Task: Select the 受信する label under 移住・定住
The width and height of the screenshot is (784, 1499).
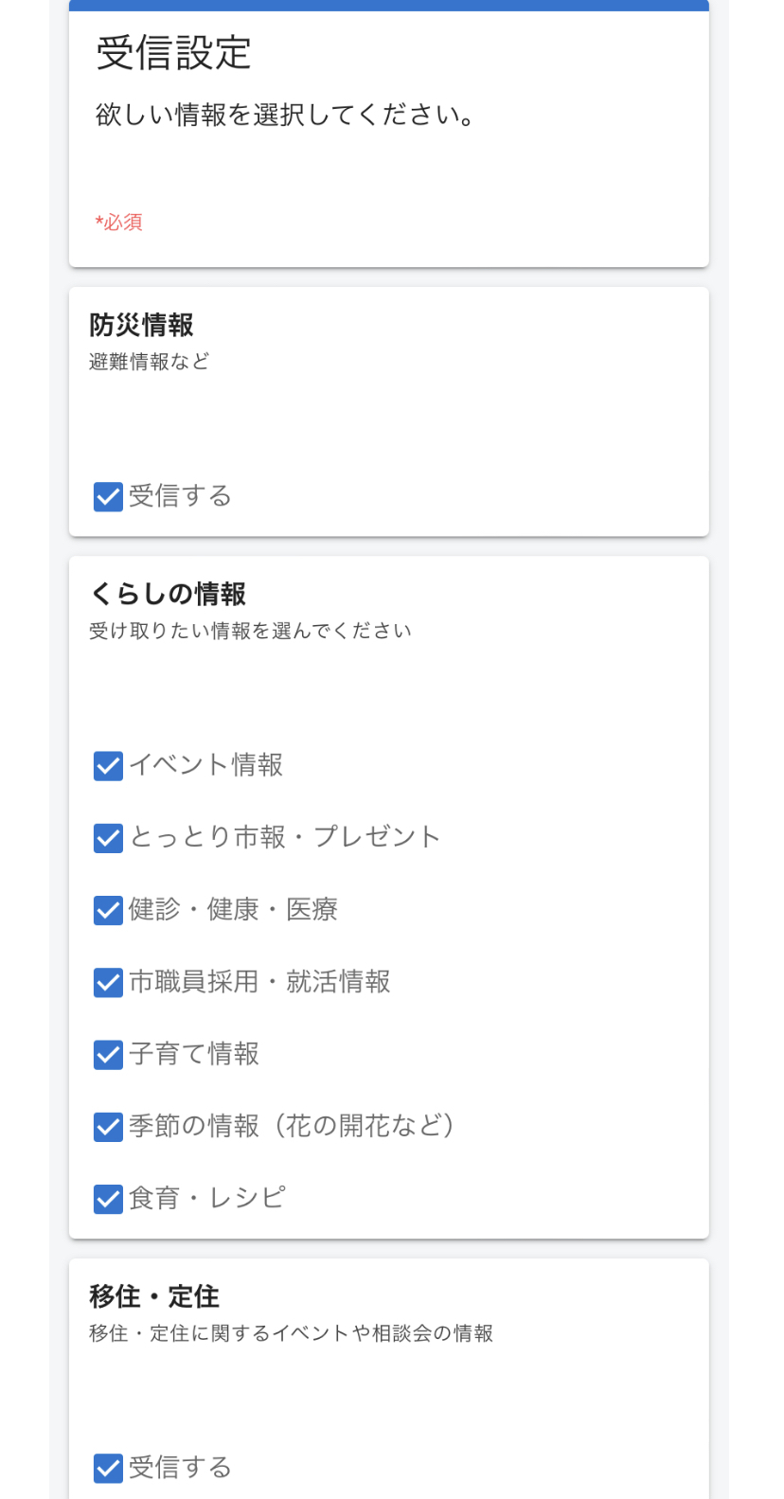Action: [x=181, y=1467]
